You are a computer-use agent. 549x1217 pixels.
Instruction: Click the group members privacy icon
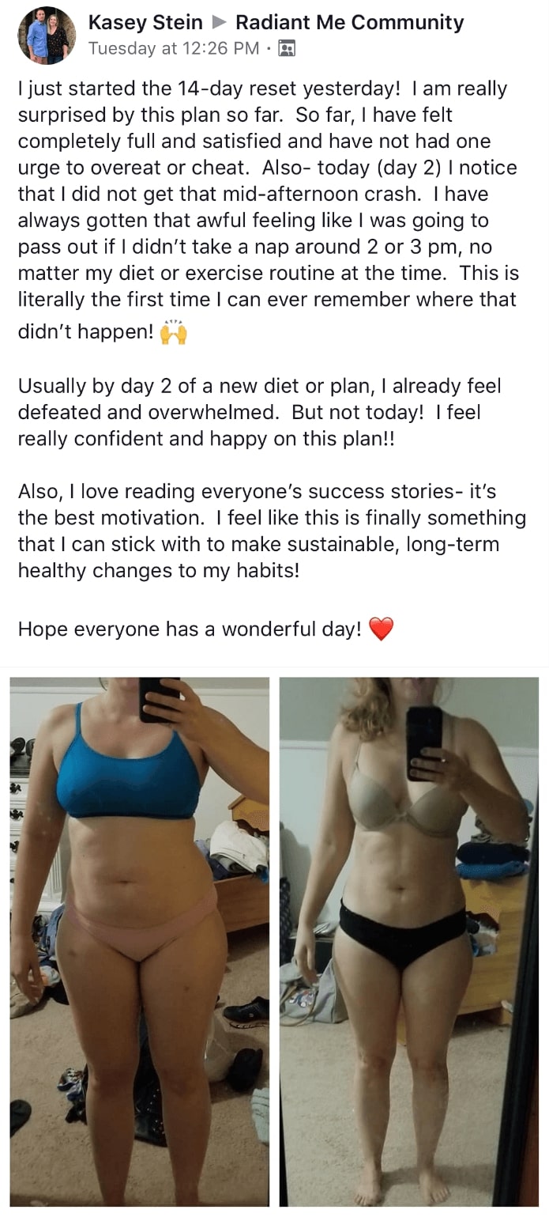pos(288,49)
